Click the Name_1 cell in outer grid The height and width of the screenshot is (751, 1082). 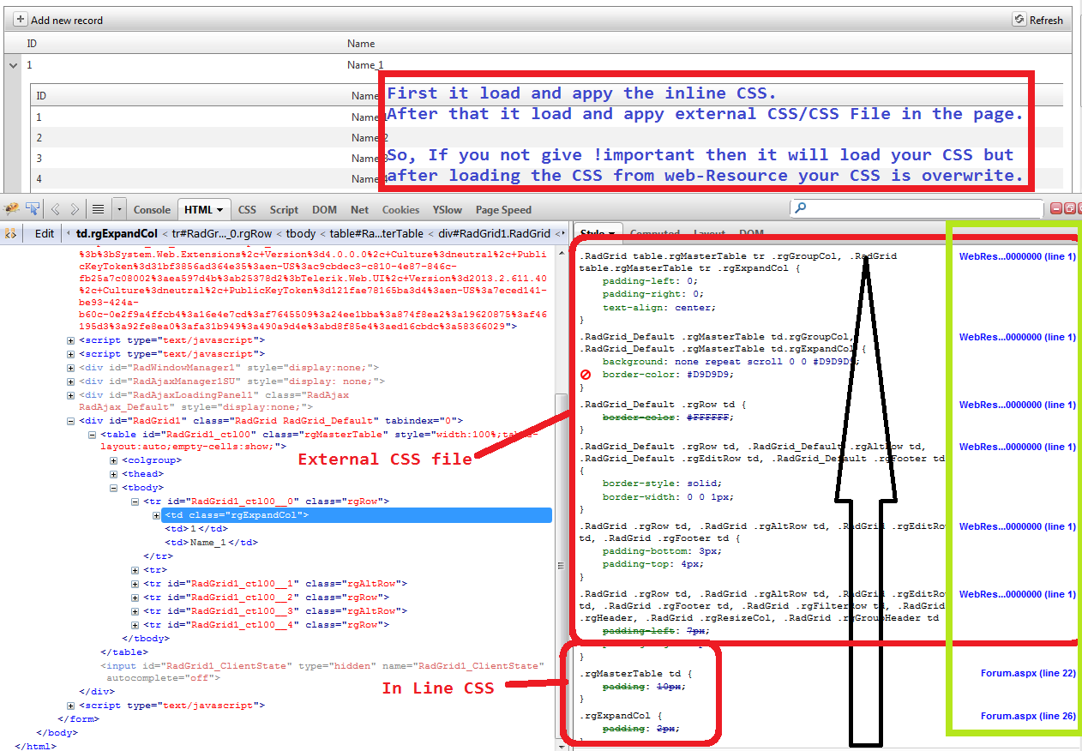point(364,64)
